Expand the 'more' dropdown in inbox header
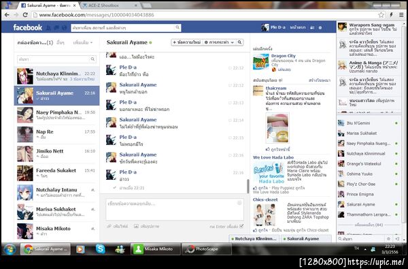Image resolution: width=408 pixels, height=269 pixels. (x=83, y=42)
